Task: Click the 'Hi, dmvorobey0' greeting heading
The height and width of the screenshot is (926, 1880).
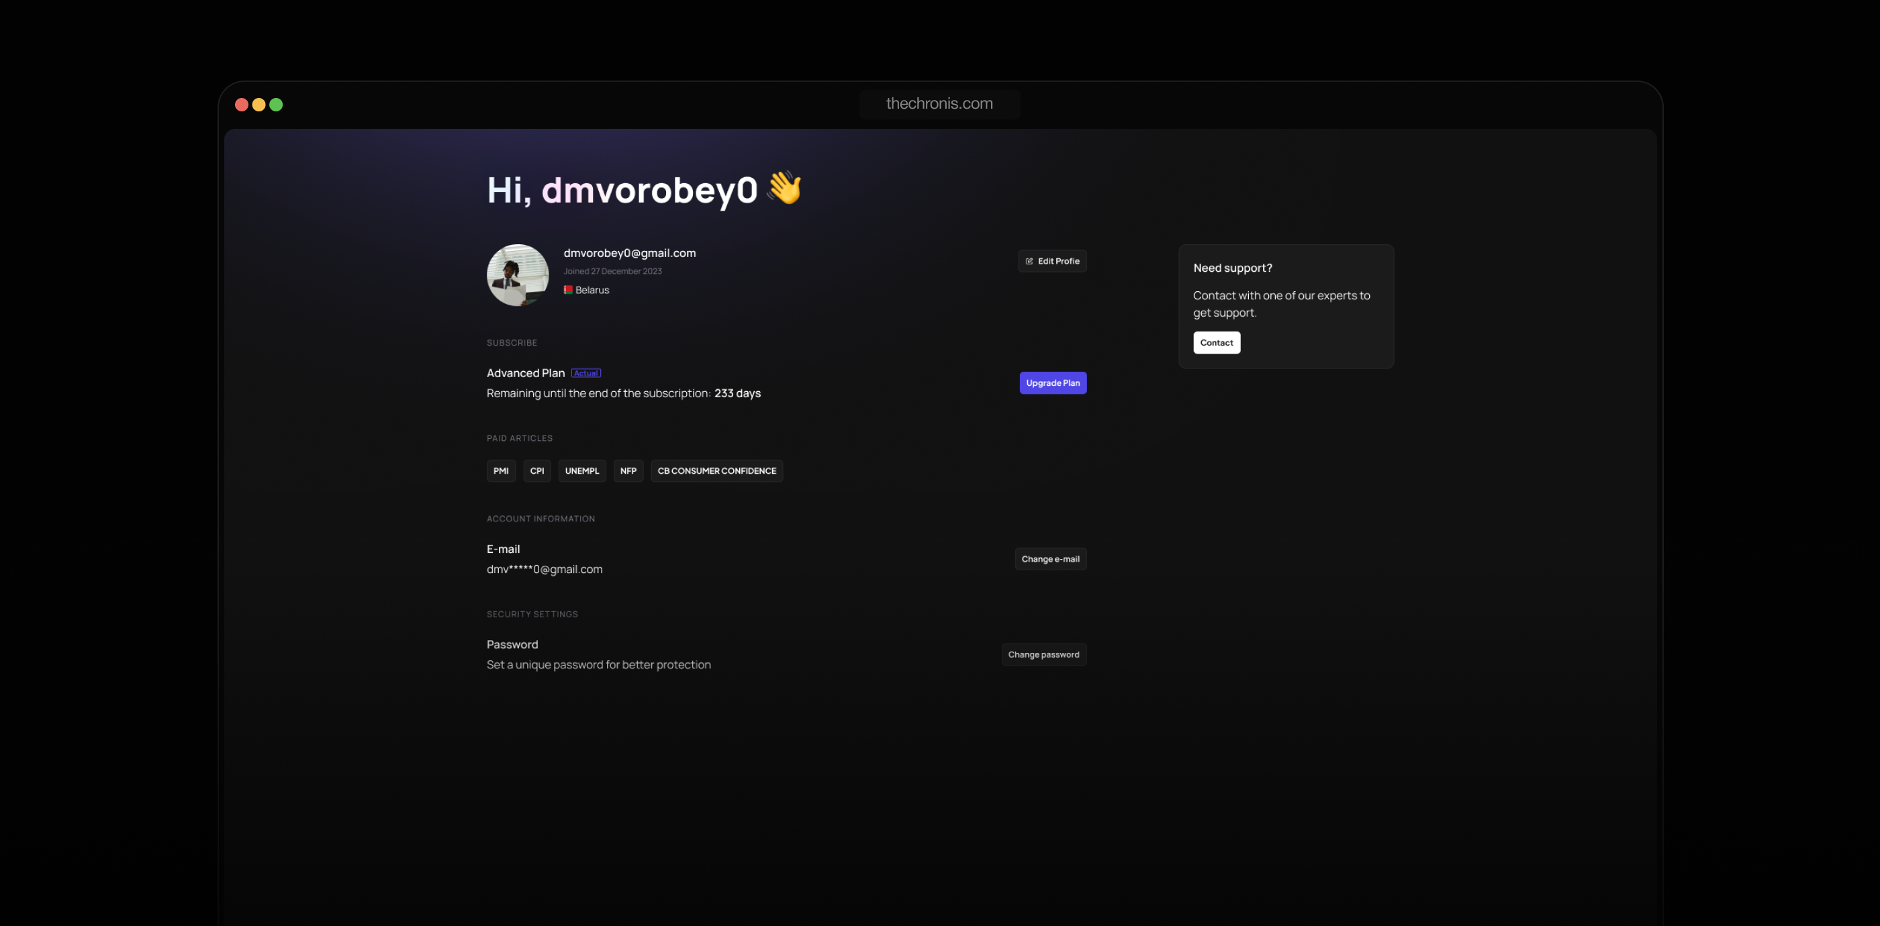Action: (622, 191)
